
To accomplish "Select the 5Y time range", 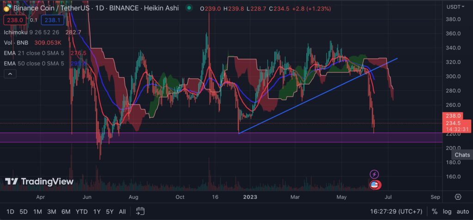I will click(109, 212).
